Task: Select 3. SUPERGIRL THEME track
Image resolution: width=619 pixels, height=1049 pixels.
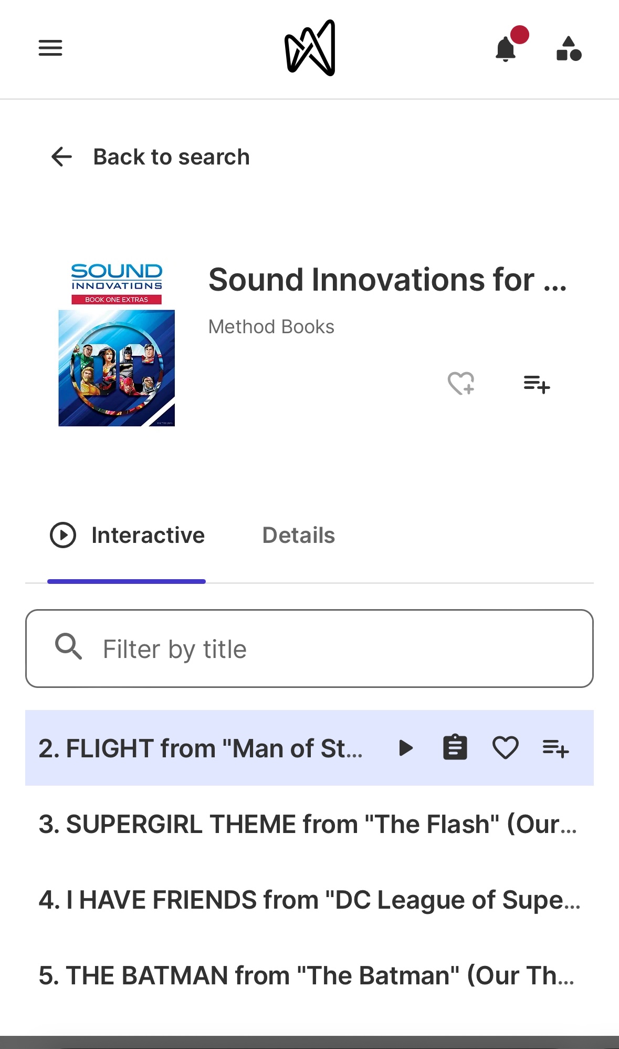Action: 309,824
